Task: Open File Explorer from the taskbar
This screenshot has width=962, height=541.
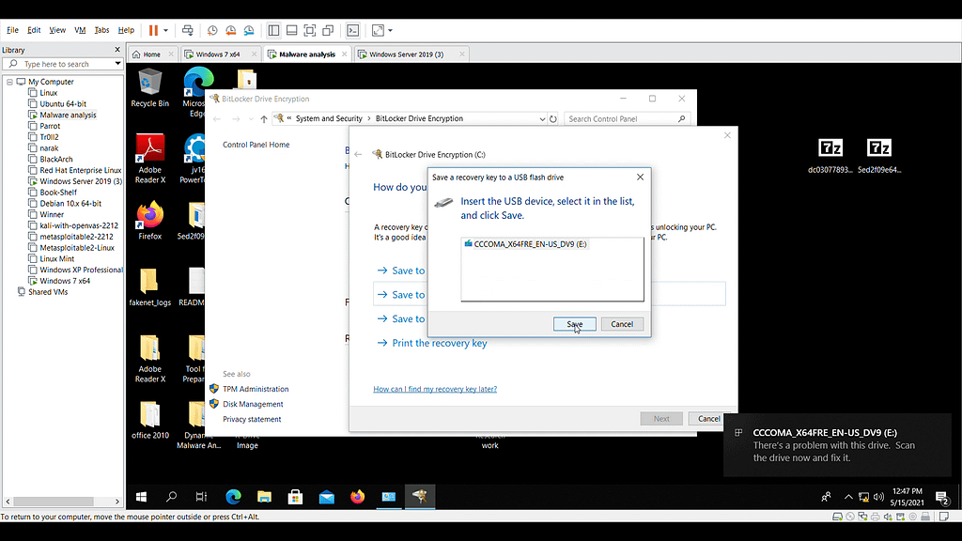Action: pos(264,497)
